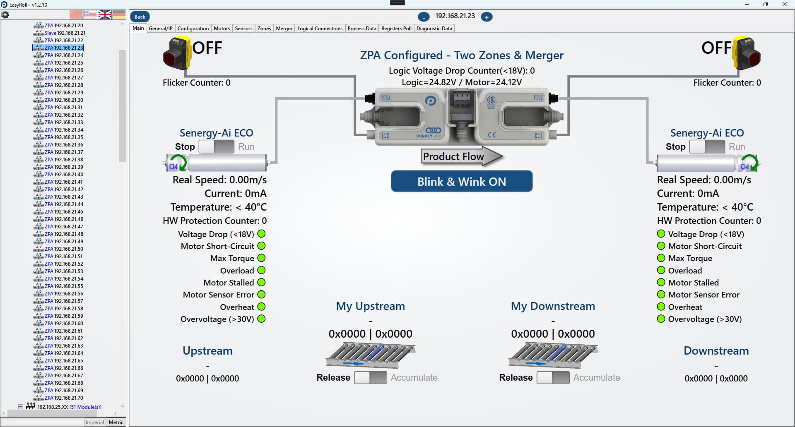The image size is (795, 427).
Task: Click the right motor CW direction icon
Action: click(749, 163)
